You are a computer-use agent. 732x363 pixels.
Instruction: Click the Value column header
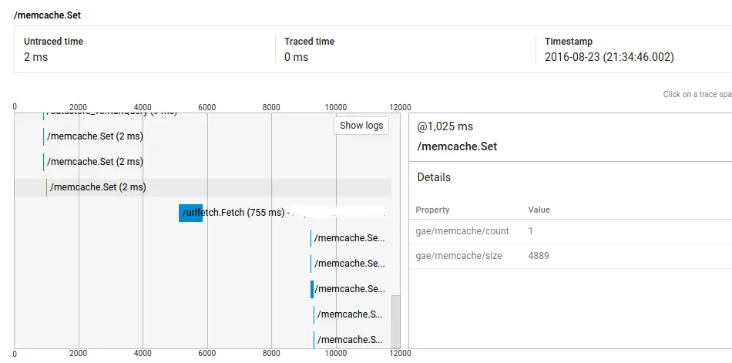point(539,210)
